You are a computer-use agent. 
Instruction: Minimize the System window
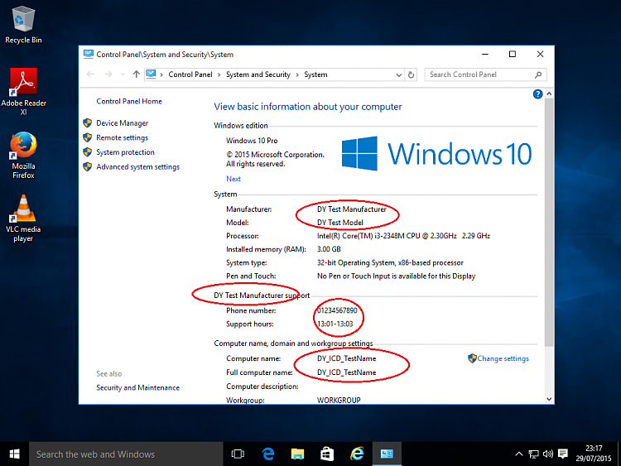click(x=485, y=55)
